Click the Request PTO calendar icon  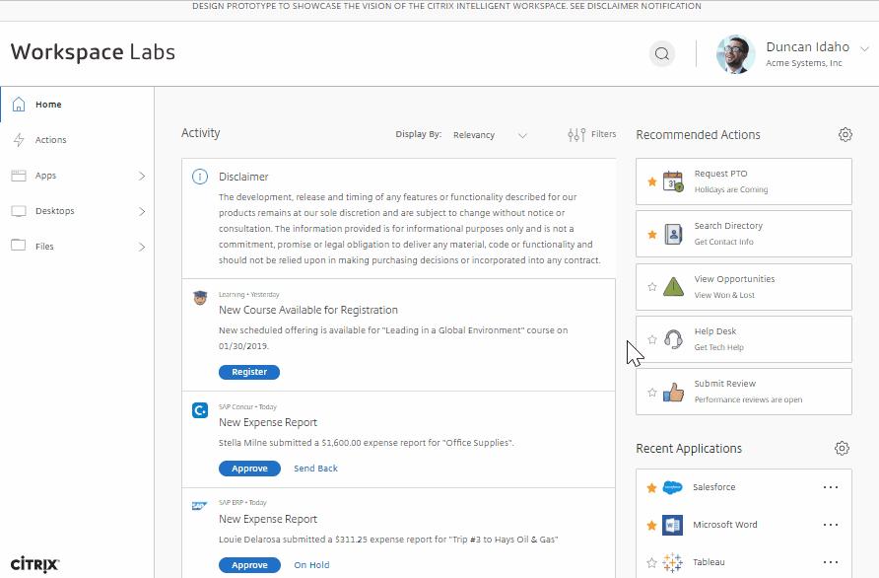point(673,181)
